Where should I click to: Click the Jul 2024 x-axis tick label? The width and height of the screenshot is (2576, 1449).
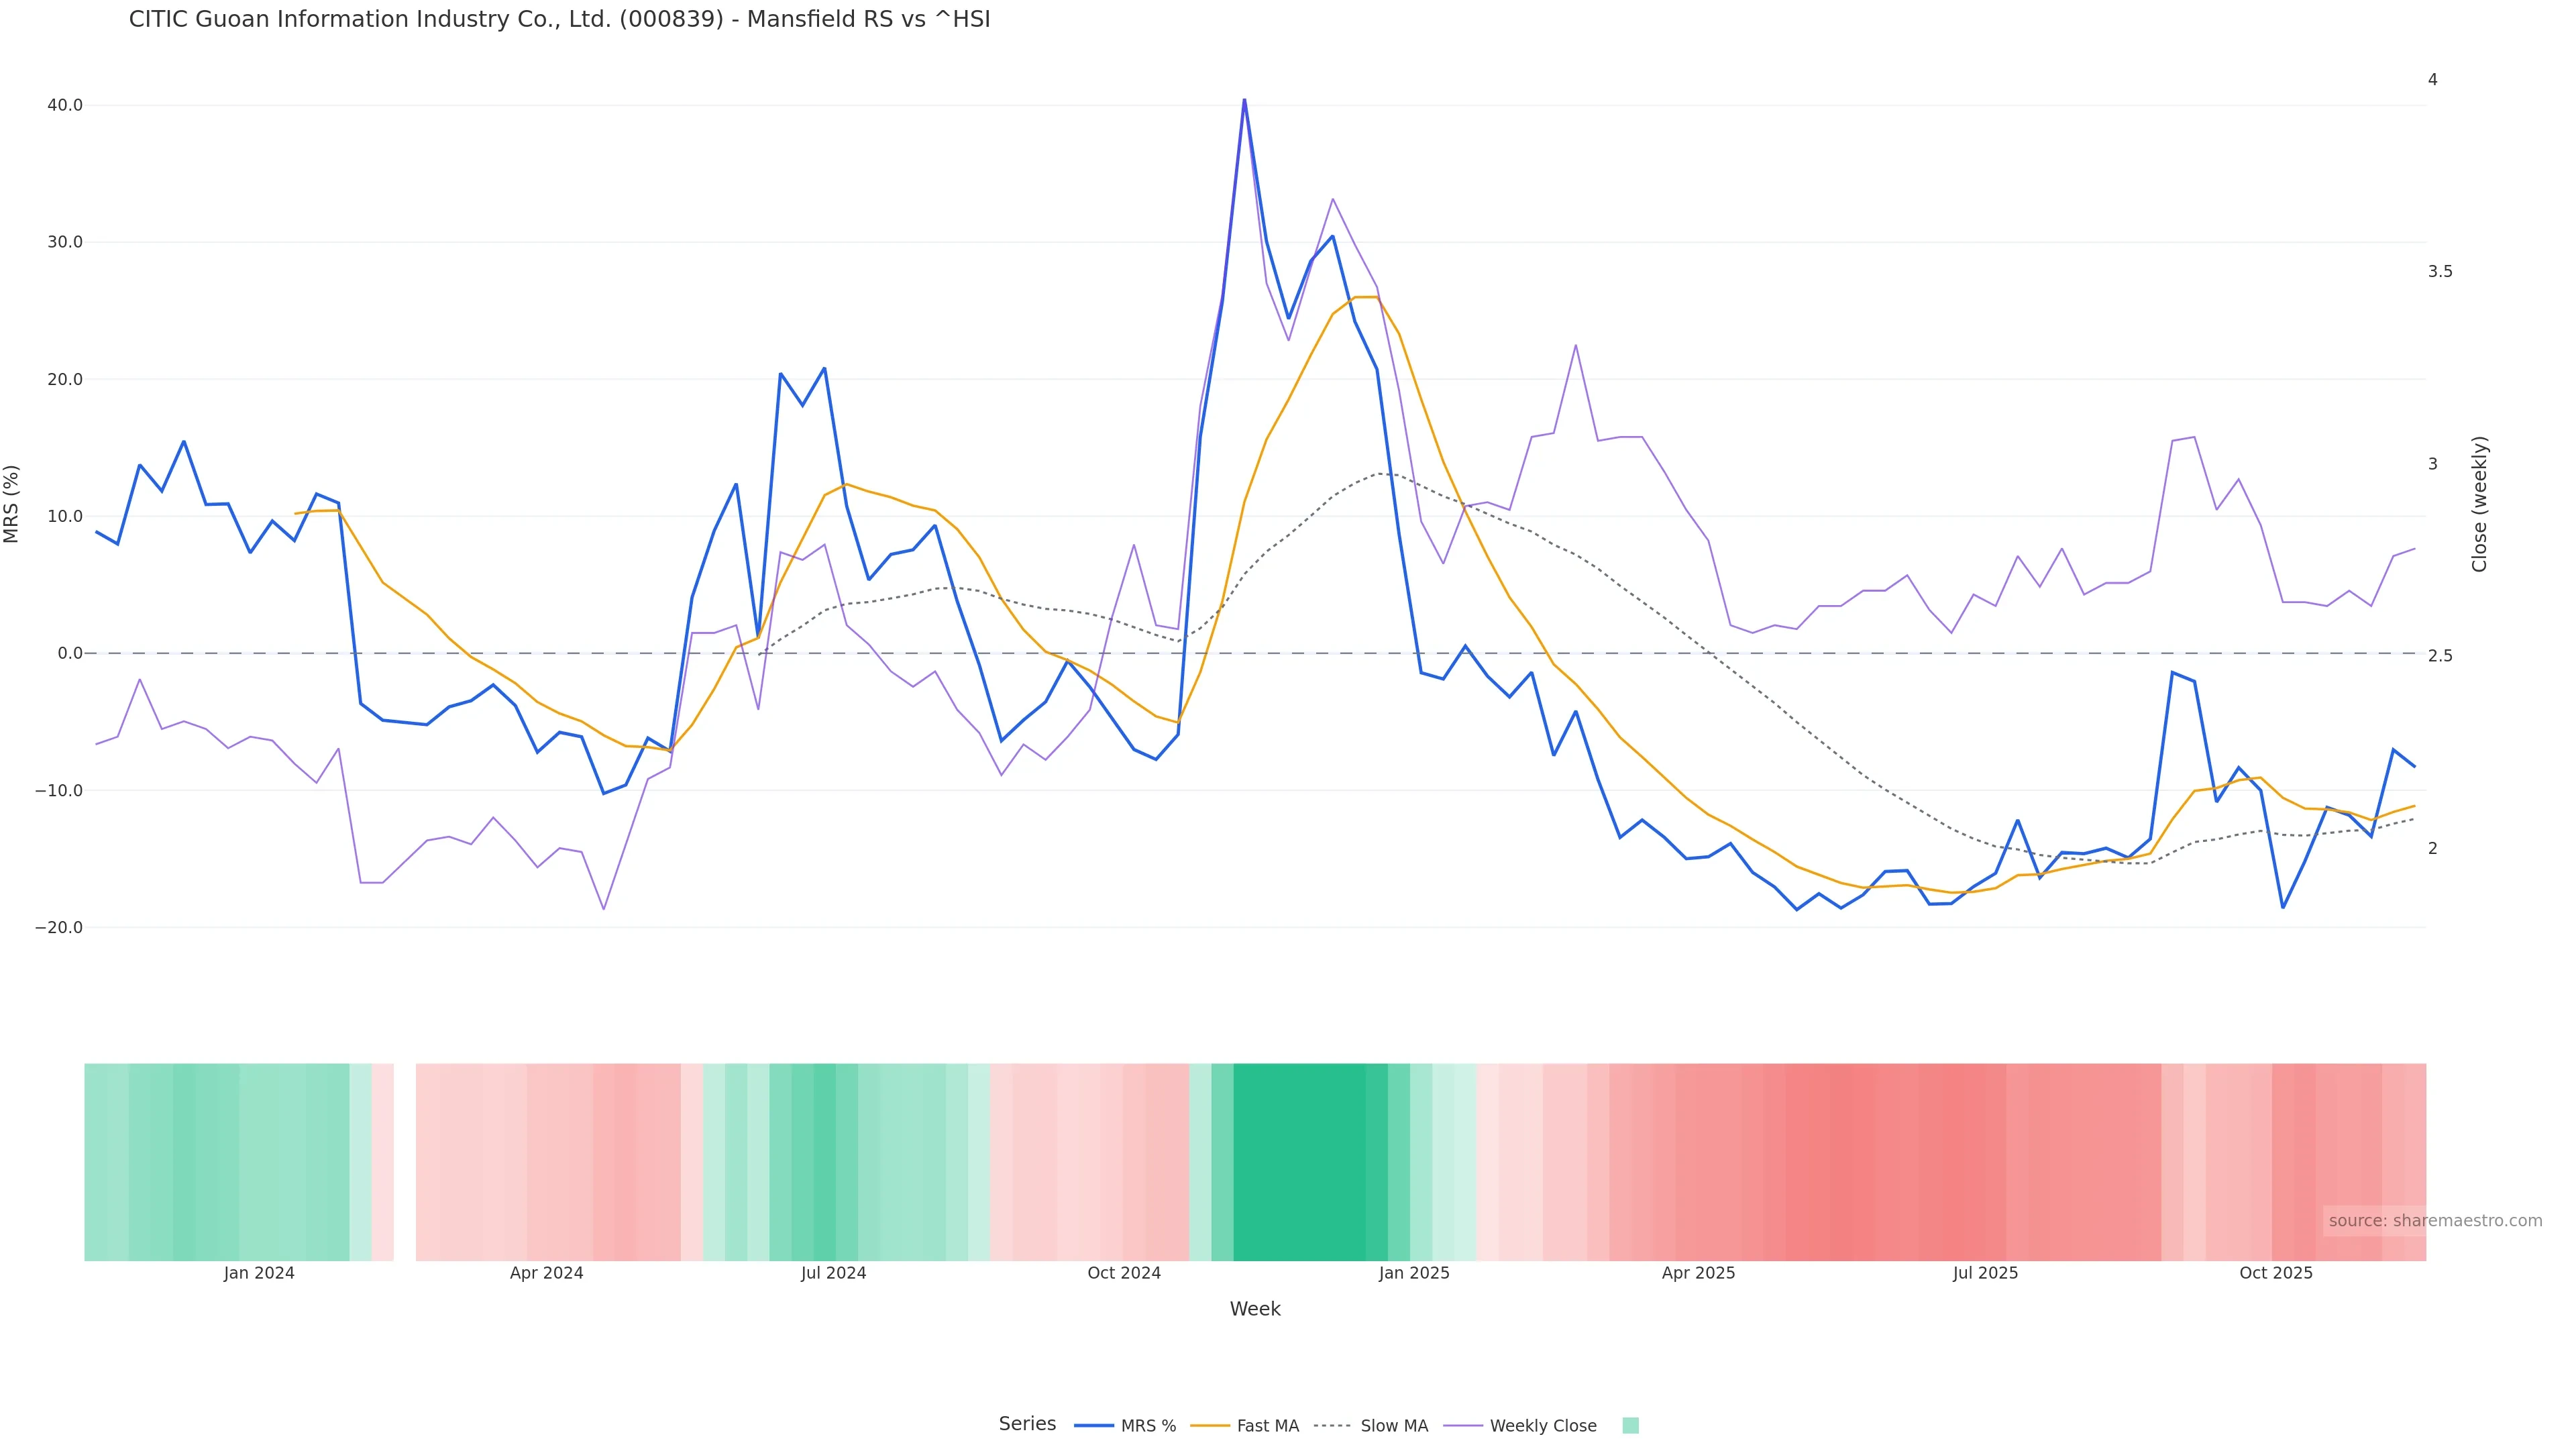point(833,1273)
